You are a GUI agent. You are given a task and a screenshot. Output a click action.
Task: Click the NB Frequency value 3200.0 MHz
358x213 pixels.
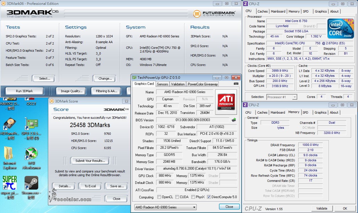click(x=332, y=133)
